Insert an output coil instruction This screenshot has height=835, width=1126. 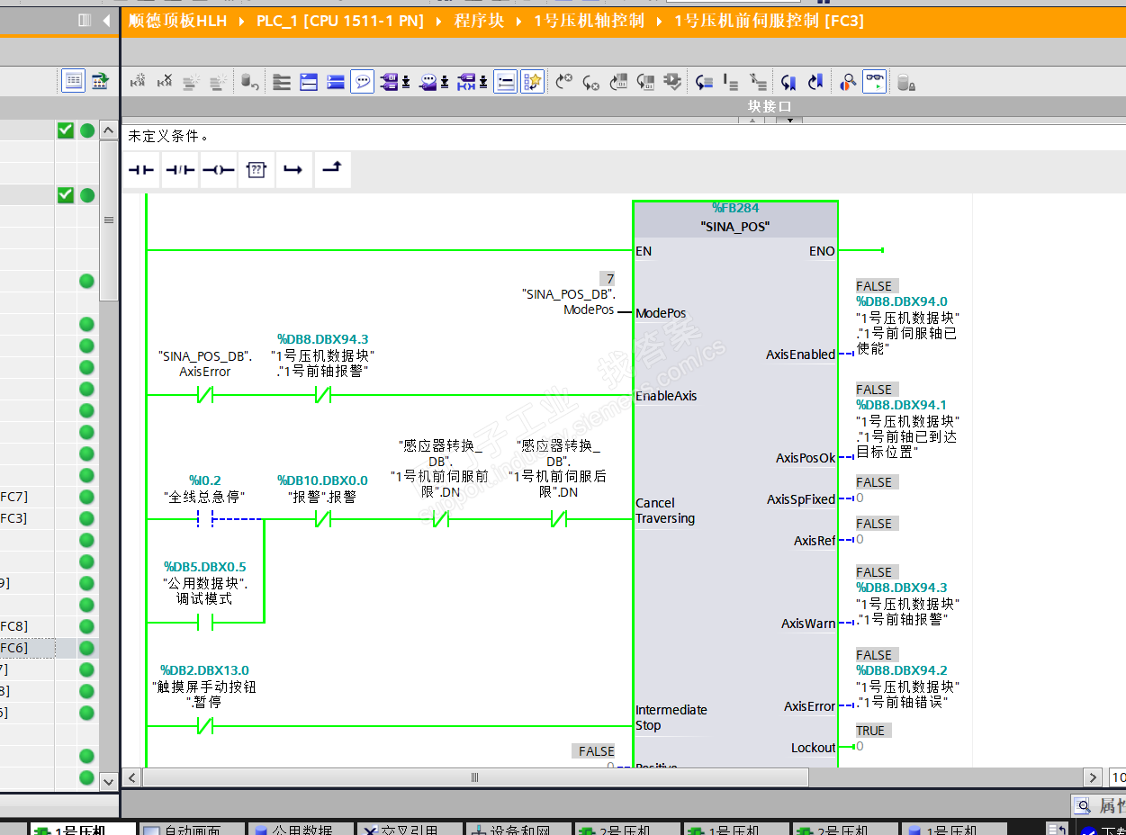point(218,170)
